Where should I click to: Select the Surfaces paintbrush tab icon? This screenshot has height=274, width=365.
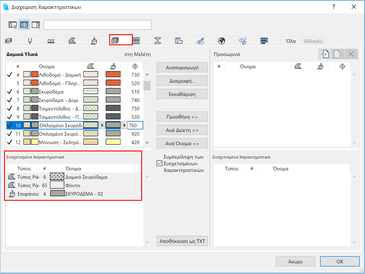point(94,41)
